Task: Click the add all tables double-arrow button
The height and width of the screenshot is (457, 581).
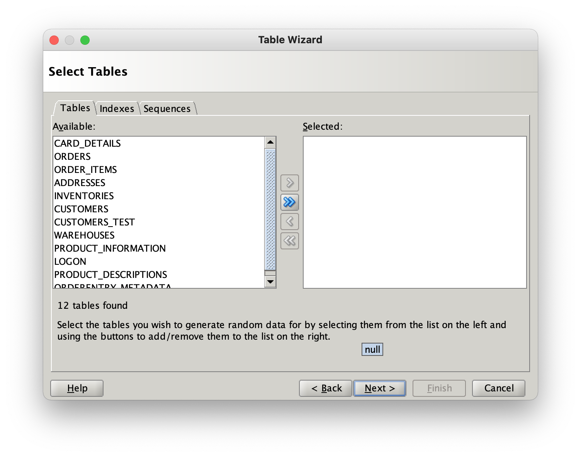Action: (x=289, y=202)
